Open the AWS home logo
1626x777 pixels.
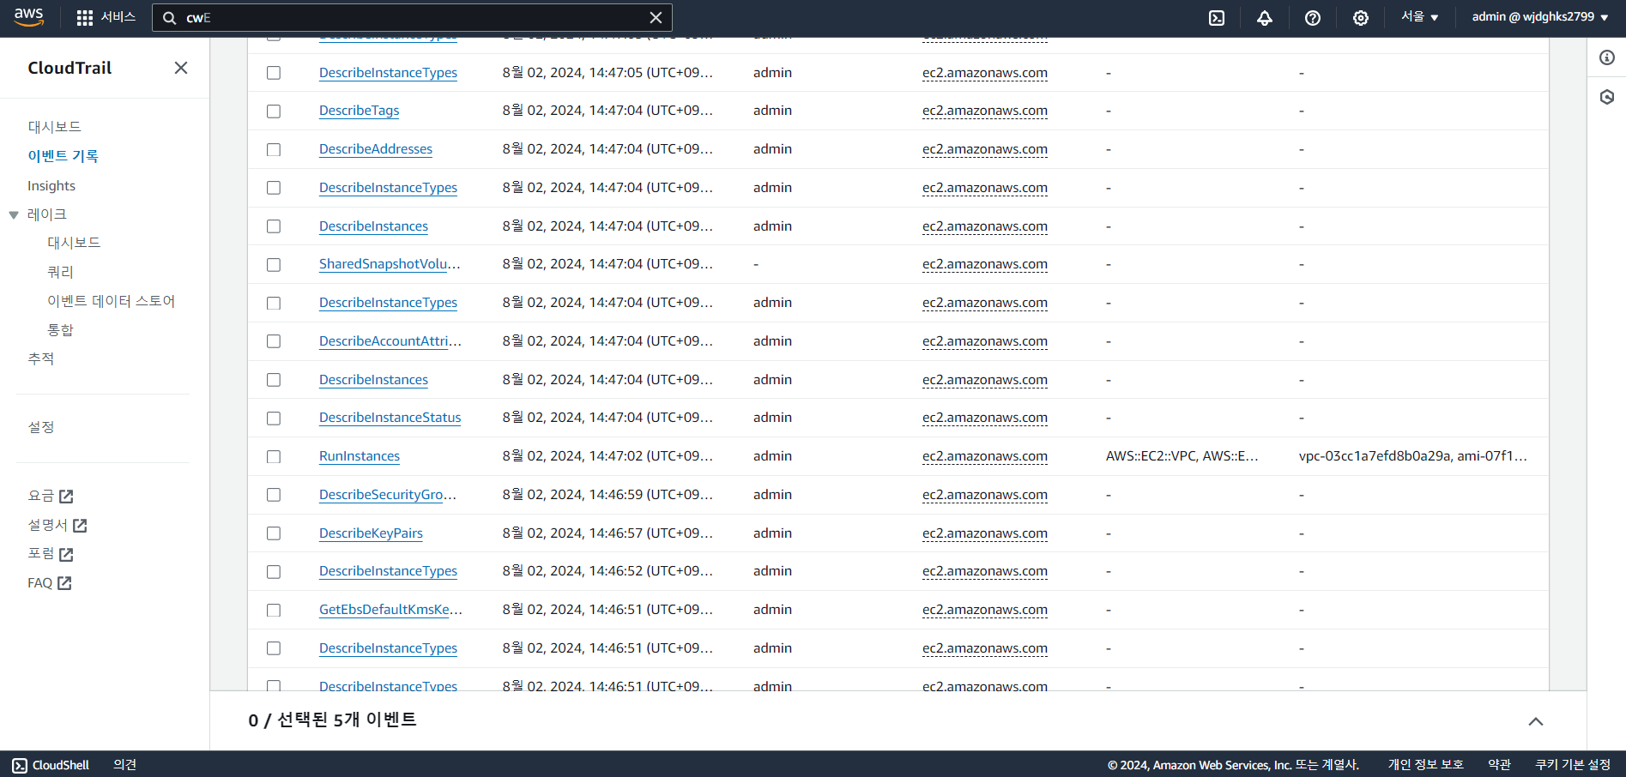tap(28, 17)
